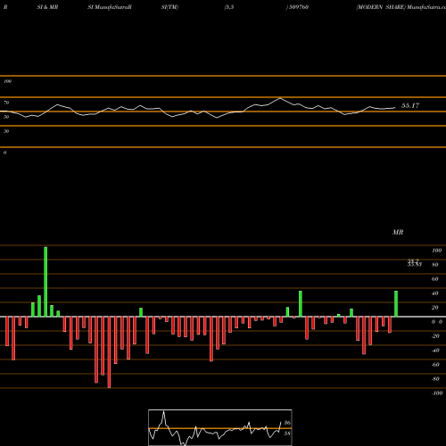Click the RSI value label 55.17

point(410,105)
